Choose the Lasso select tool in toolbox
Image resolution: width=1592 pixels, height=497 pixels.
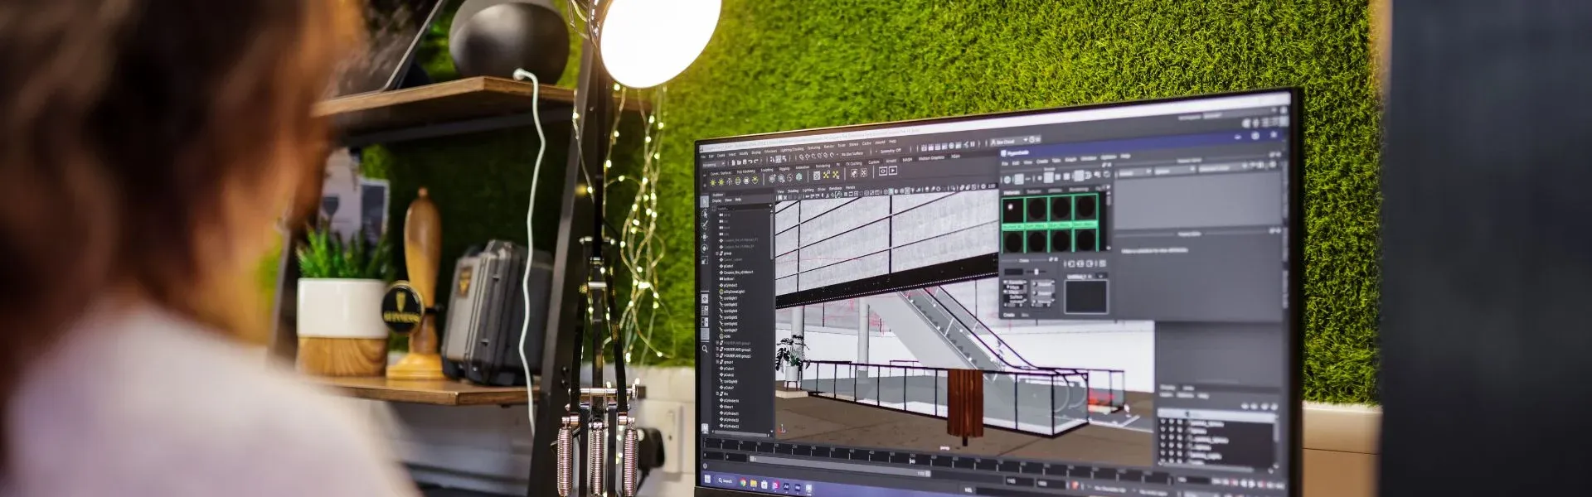[704, 213]
